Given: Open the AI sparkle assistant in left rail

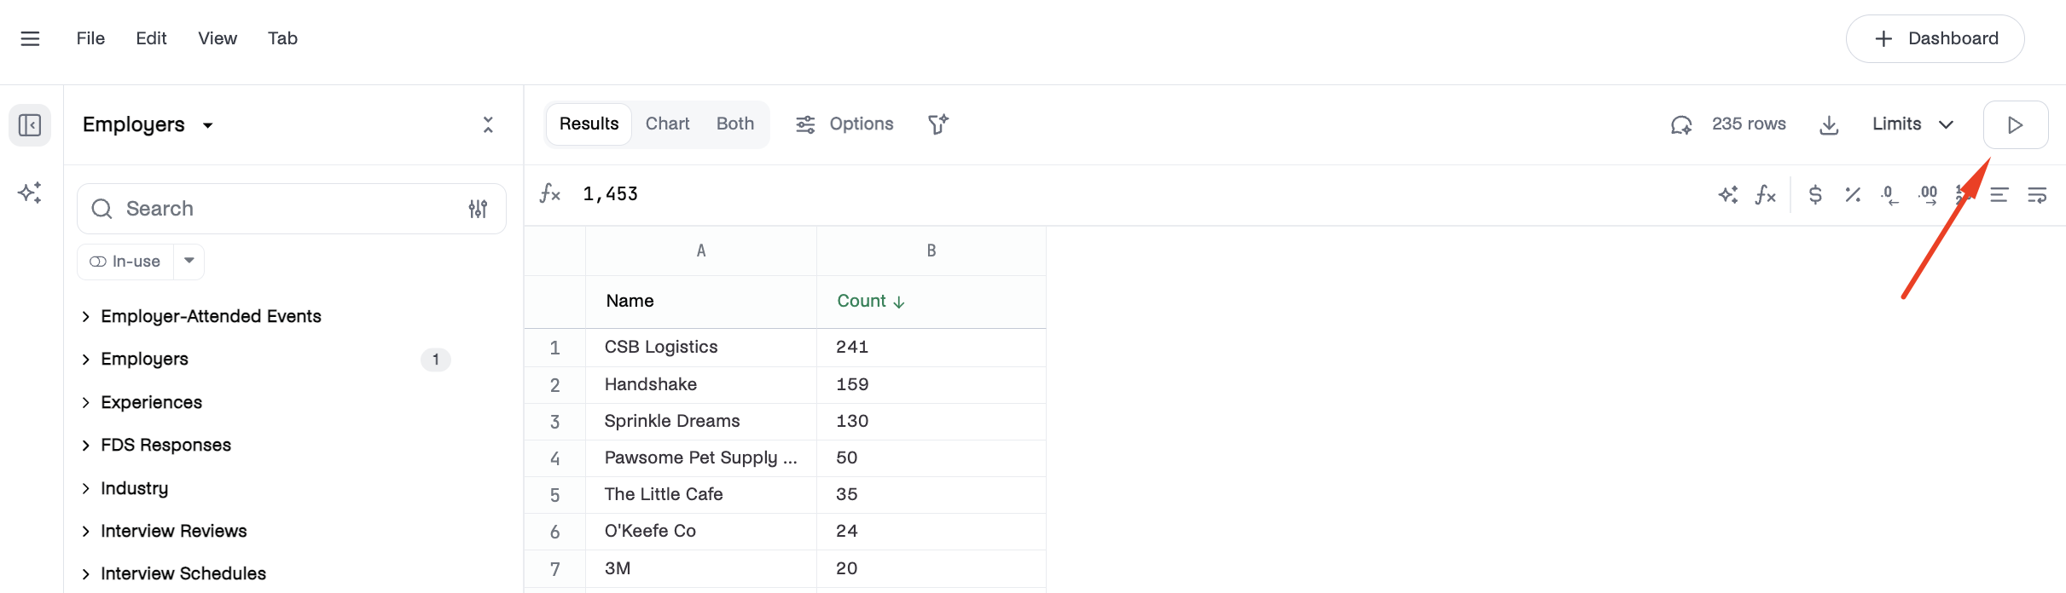Looking at the screenshot, I should pyautogui.click(x=30, y=193).
